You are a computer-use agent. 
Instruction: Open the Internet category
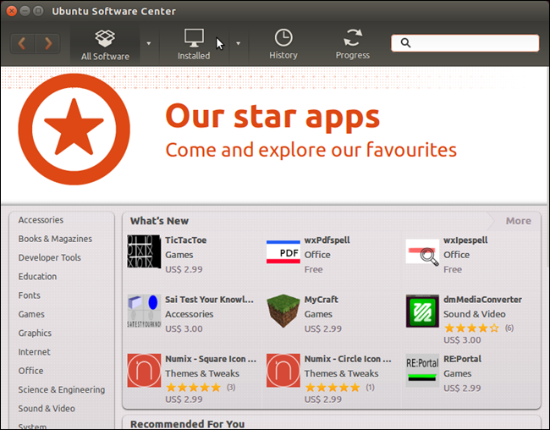coord(34,352)
